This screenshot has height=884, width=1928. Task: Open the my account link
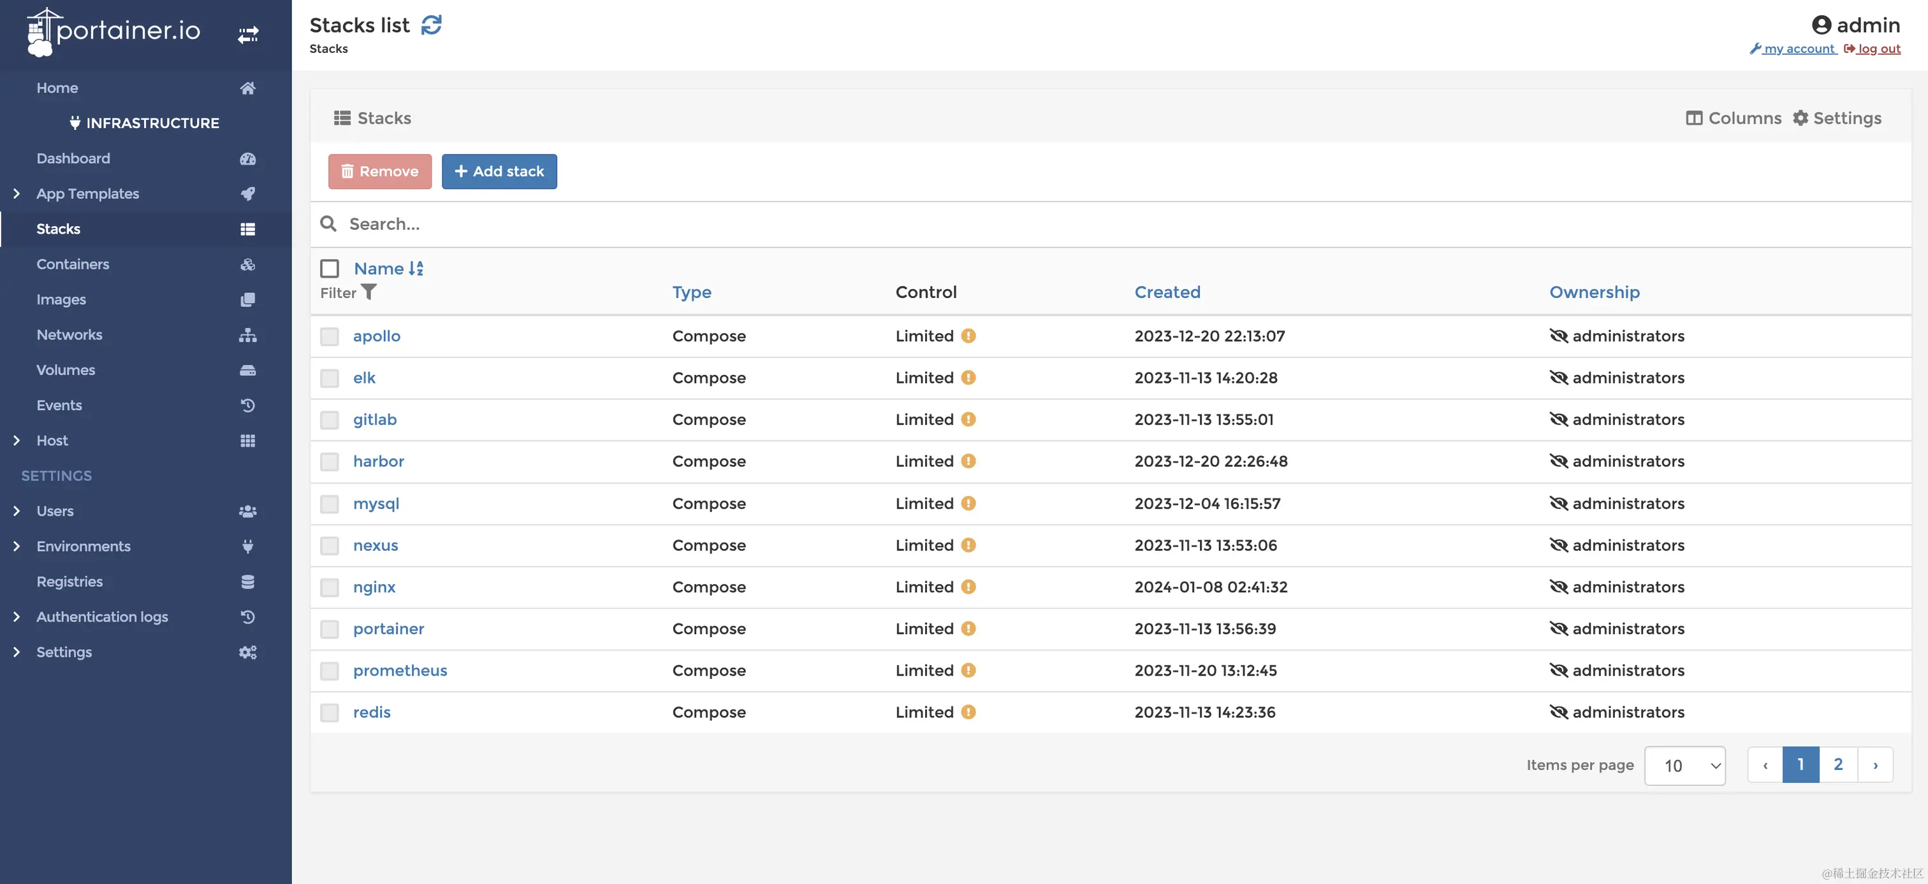[x=1793, y=48]
